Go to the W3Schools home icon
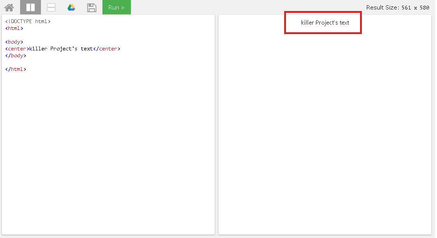The height and width of the screenshot is (238, 437). [x=9, y=7]
